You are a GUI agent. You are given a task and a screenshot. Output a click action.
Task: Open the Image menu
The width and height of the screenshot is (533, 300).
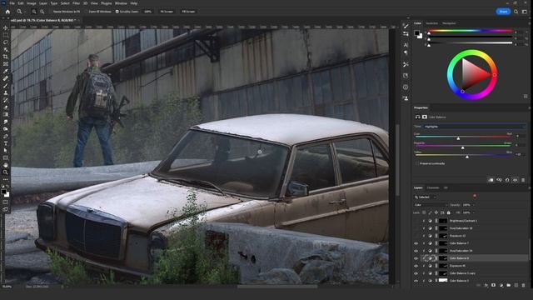(x=32, y=3)
